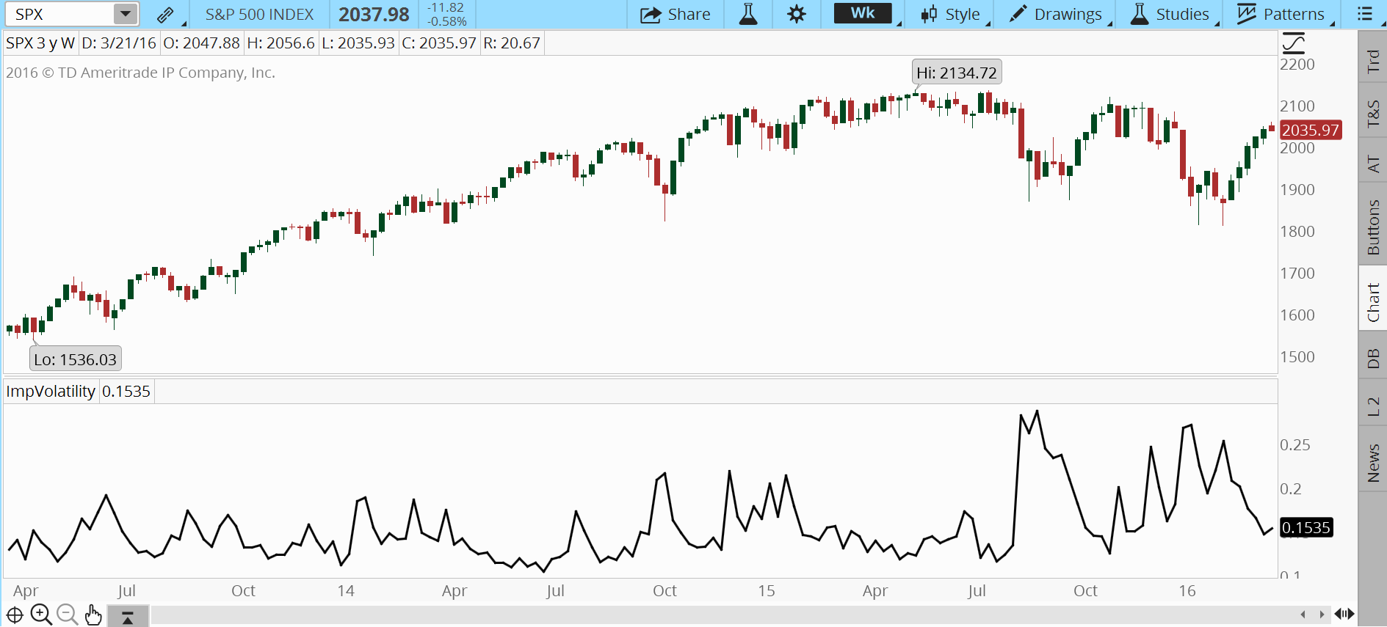Click the zoom out magnifier icon

67,615
